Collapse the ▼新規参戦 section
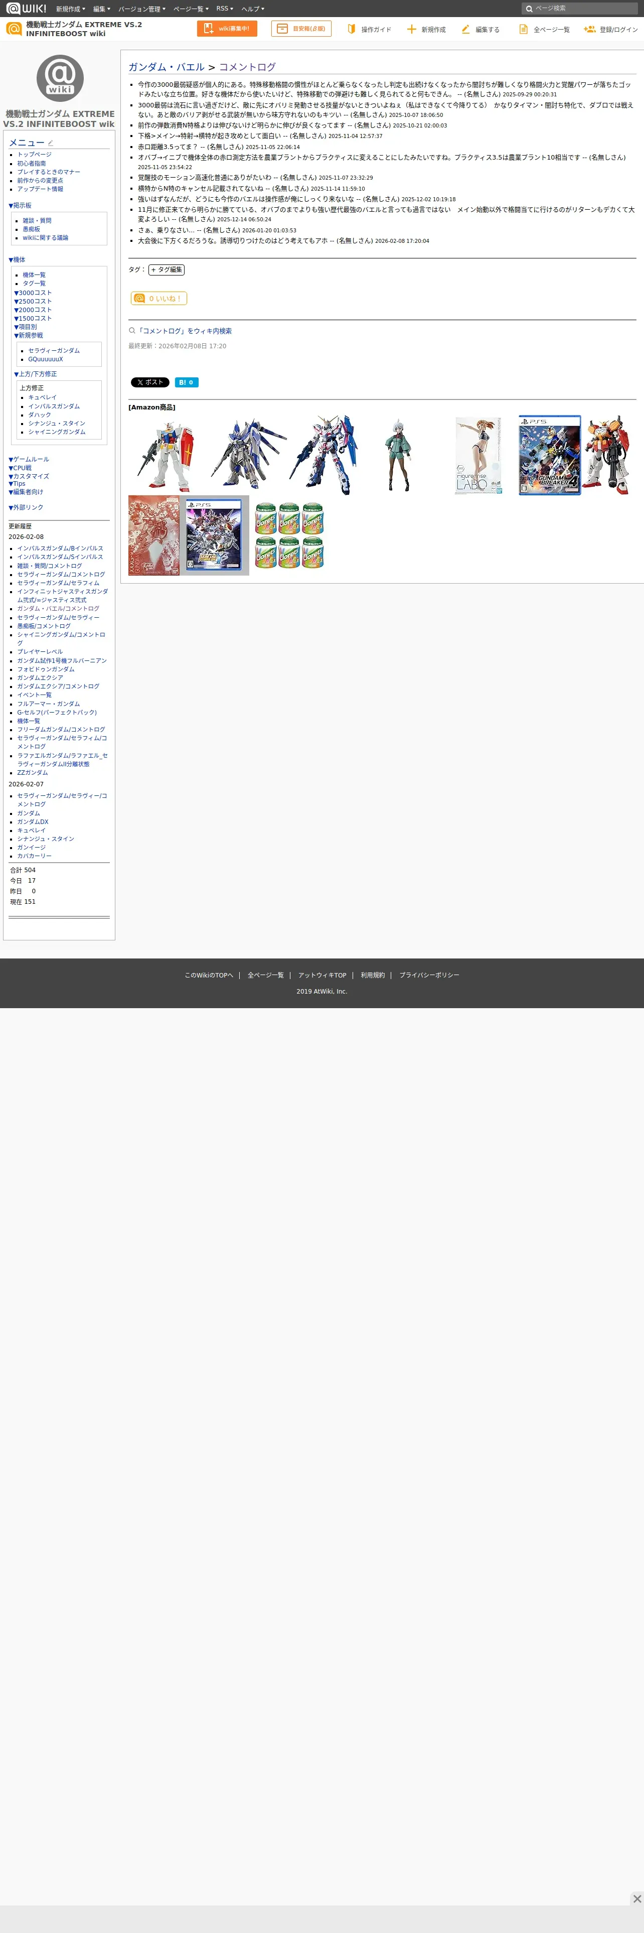This screenshot has height=1933, width=644. click(29, 335)
